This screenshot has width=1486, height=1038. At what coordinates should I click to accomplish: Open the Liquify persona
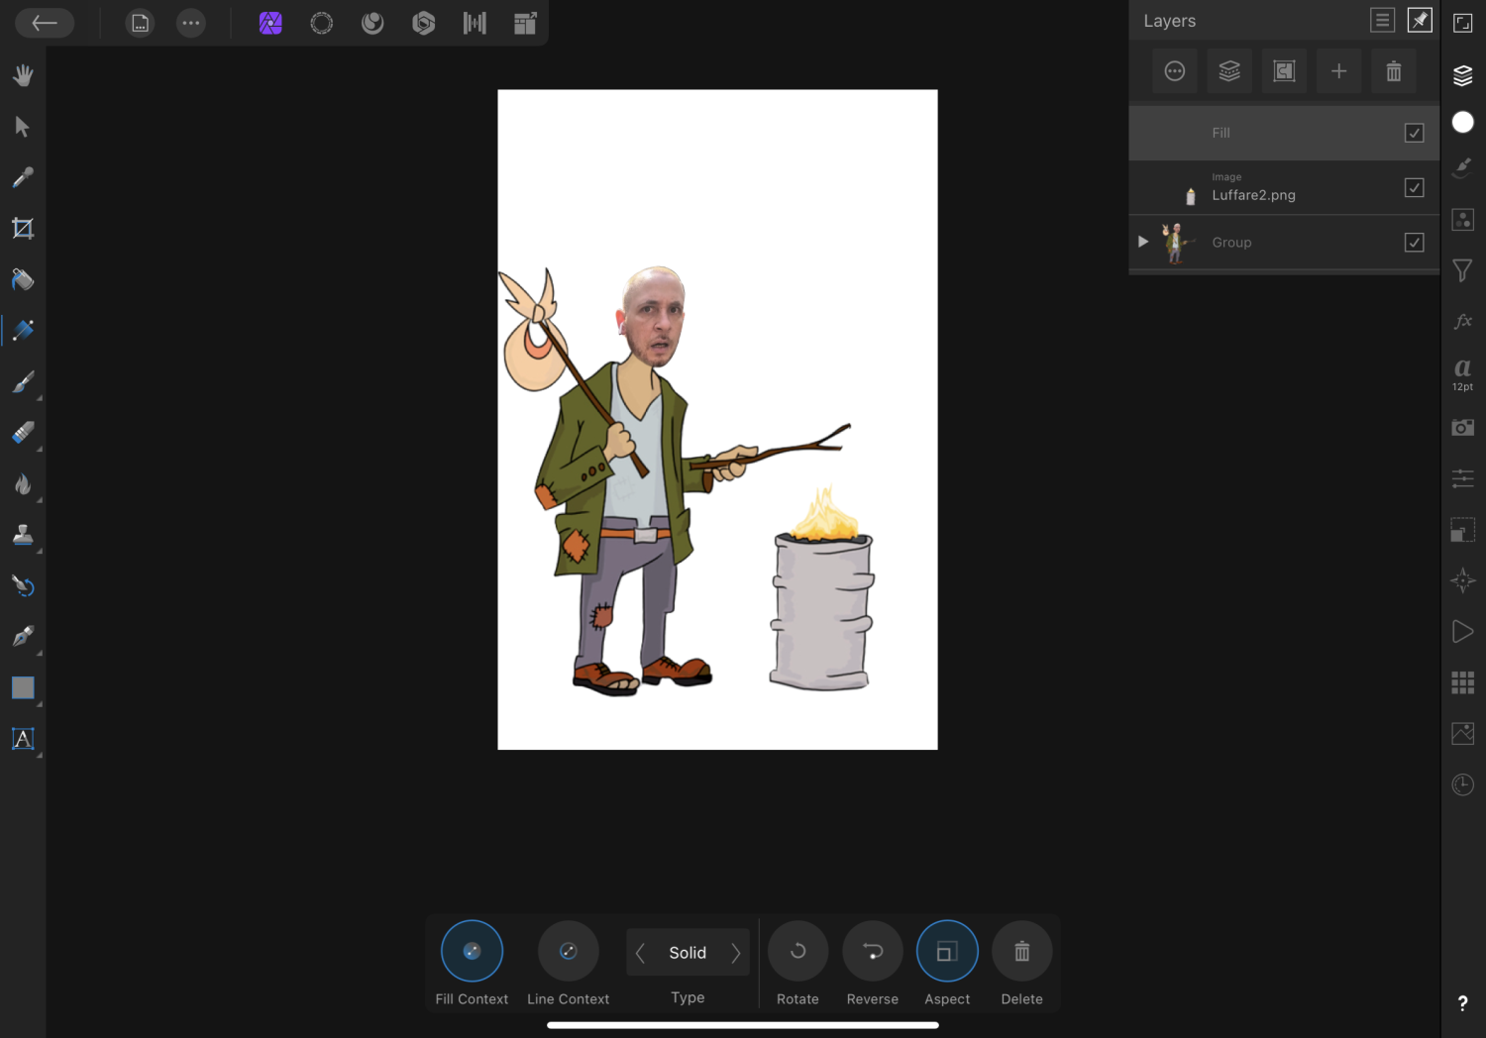coord(322,23)
